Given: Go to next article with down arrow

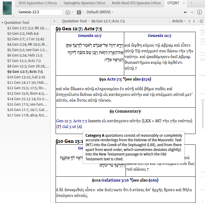Looking at the screenshot, I should tap(194, 21).
